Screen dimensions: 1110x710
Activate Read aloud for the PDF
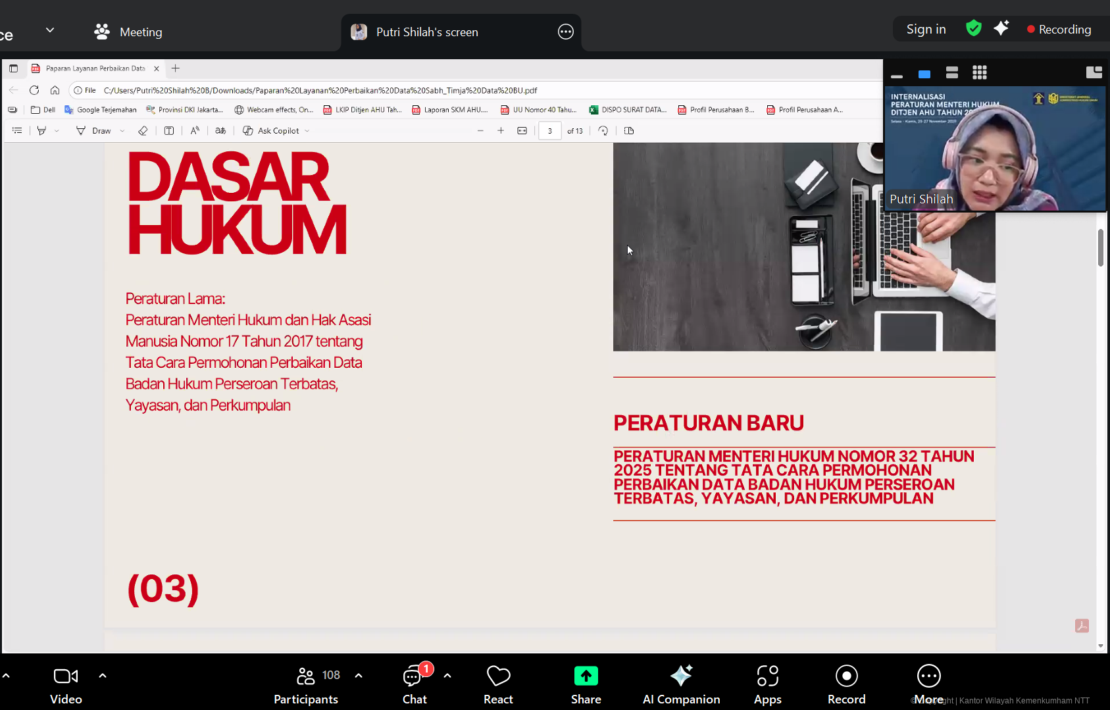[x=195, y=130]
